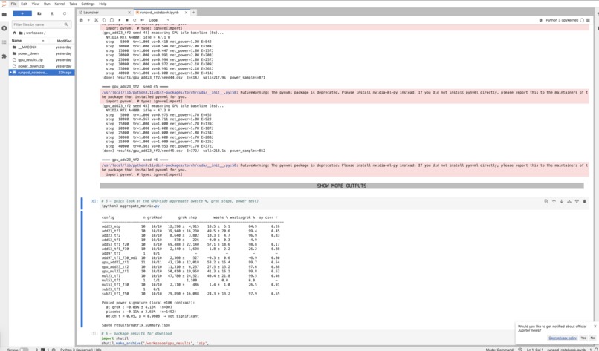Screen dimensions: 599x351
Task: Click the debugger bug icon
Action: pyautogui.click(x=540, y=20)
